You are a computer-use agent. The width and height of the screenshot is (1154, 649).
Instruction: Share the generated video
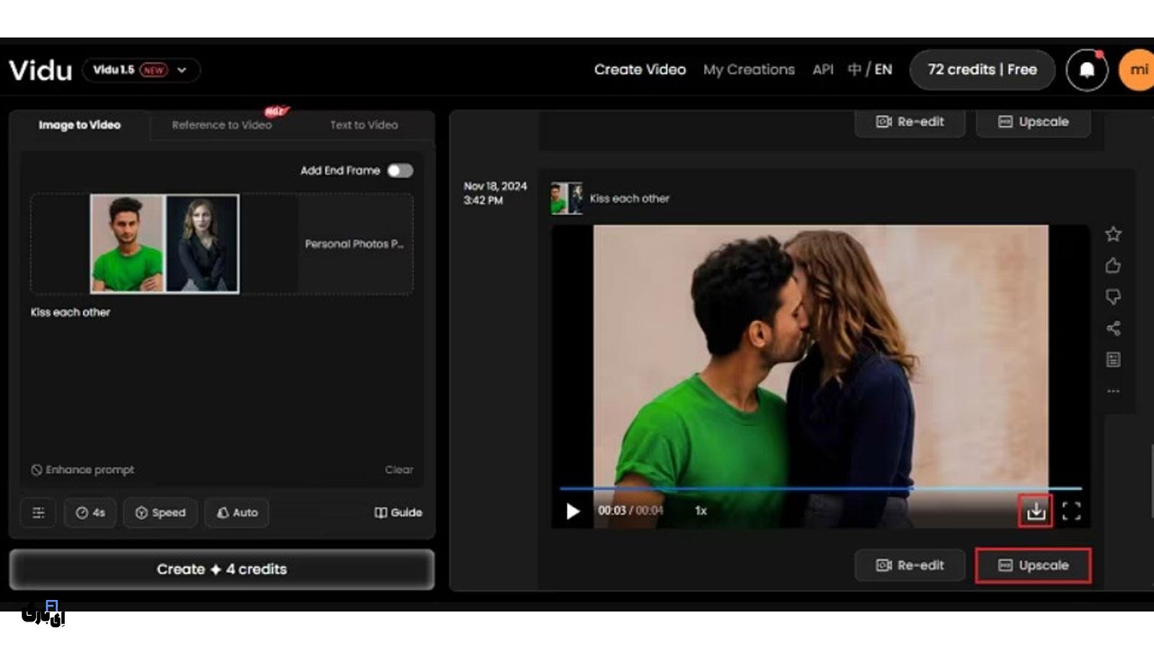tap(1113, 329)
